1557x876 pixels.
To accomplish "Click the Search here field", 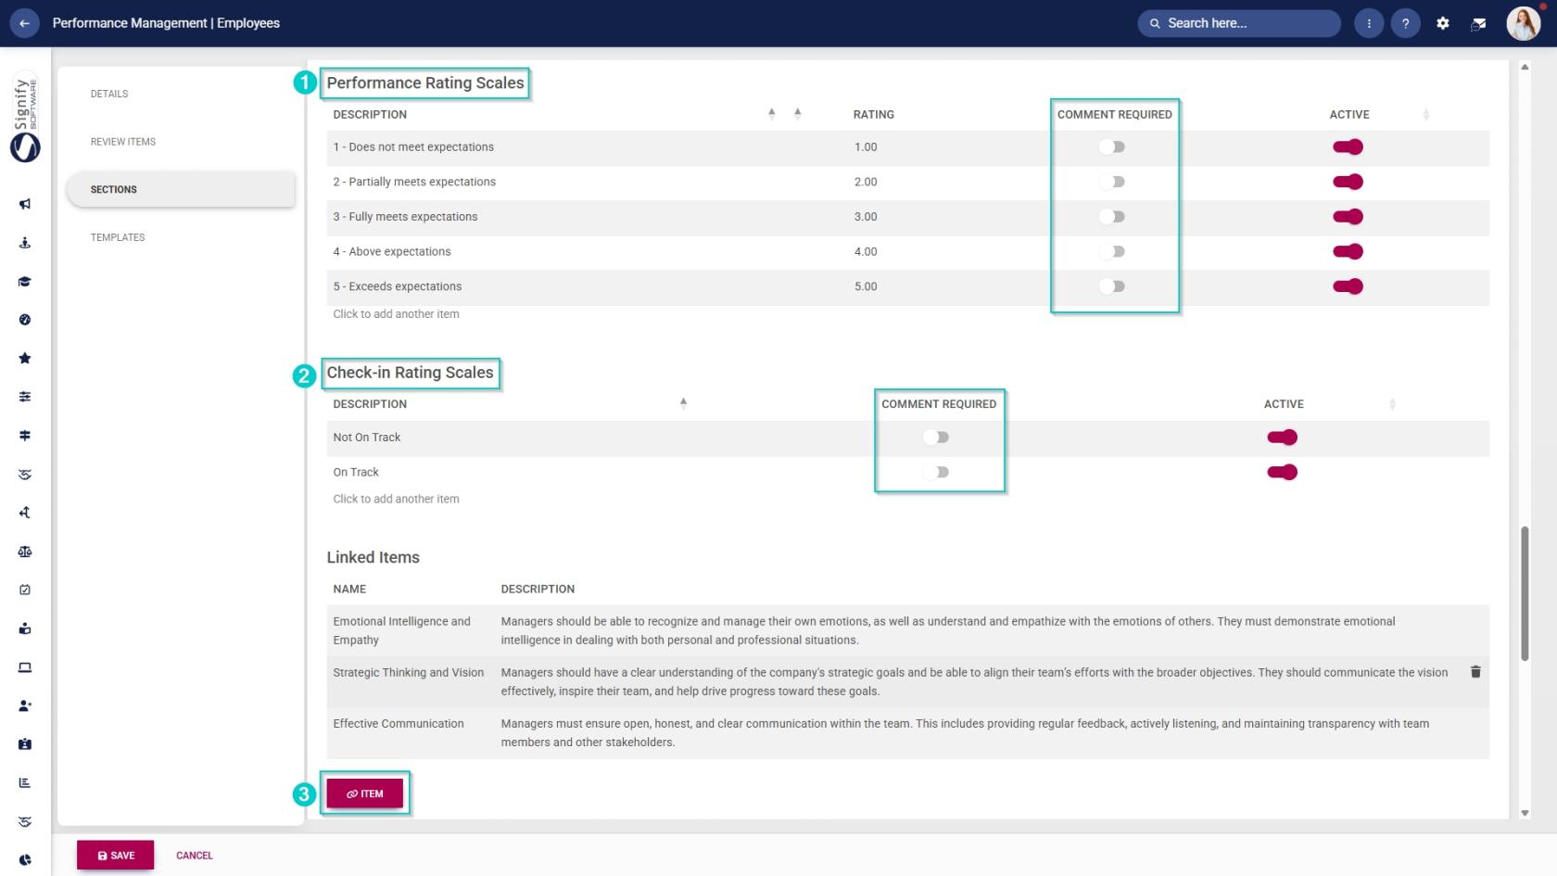I will pos(1239,23).
